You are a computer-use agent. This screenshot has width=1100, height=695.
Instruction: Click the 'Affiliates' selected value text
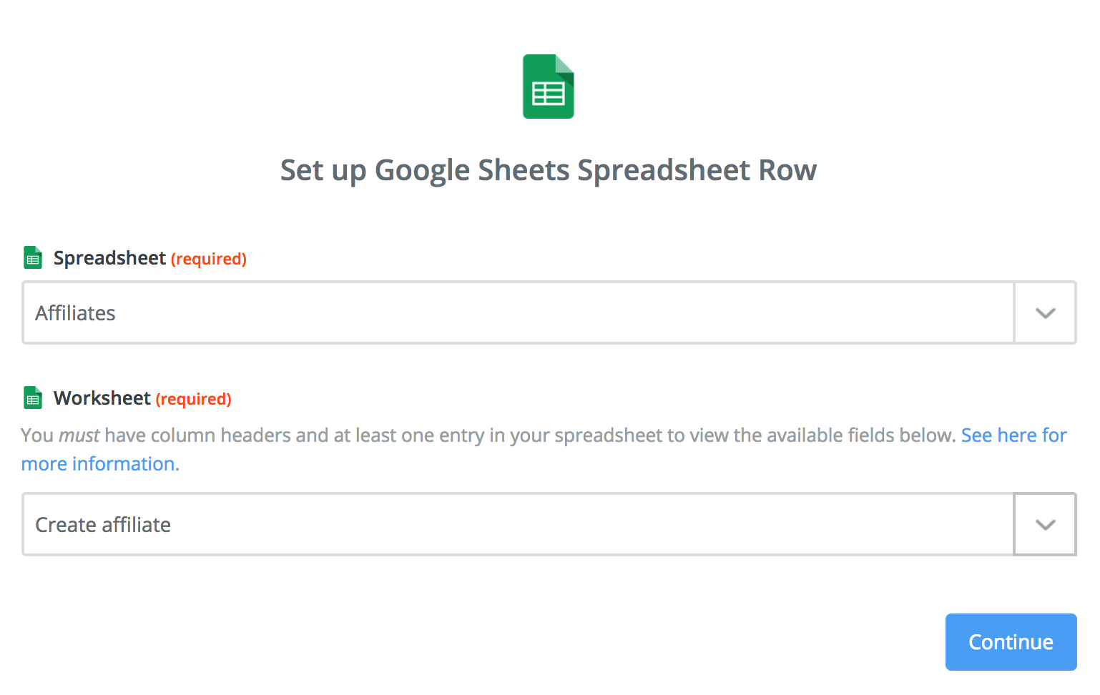pos(75,313)
